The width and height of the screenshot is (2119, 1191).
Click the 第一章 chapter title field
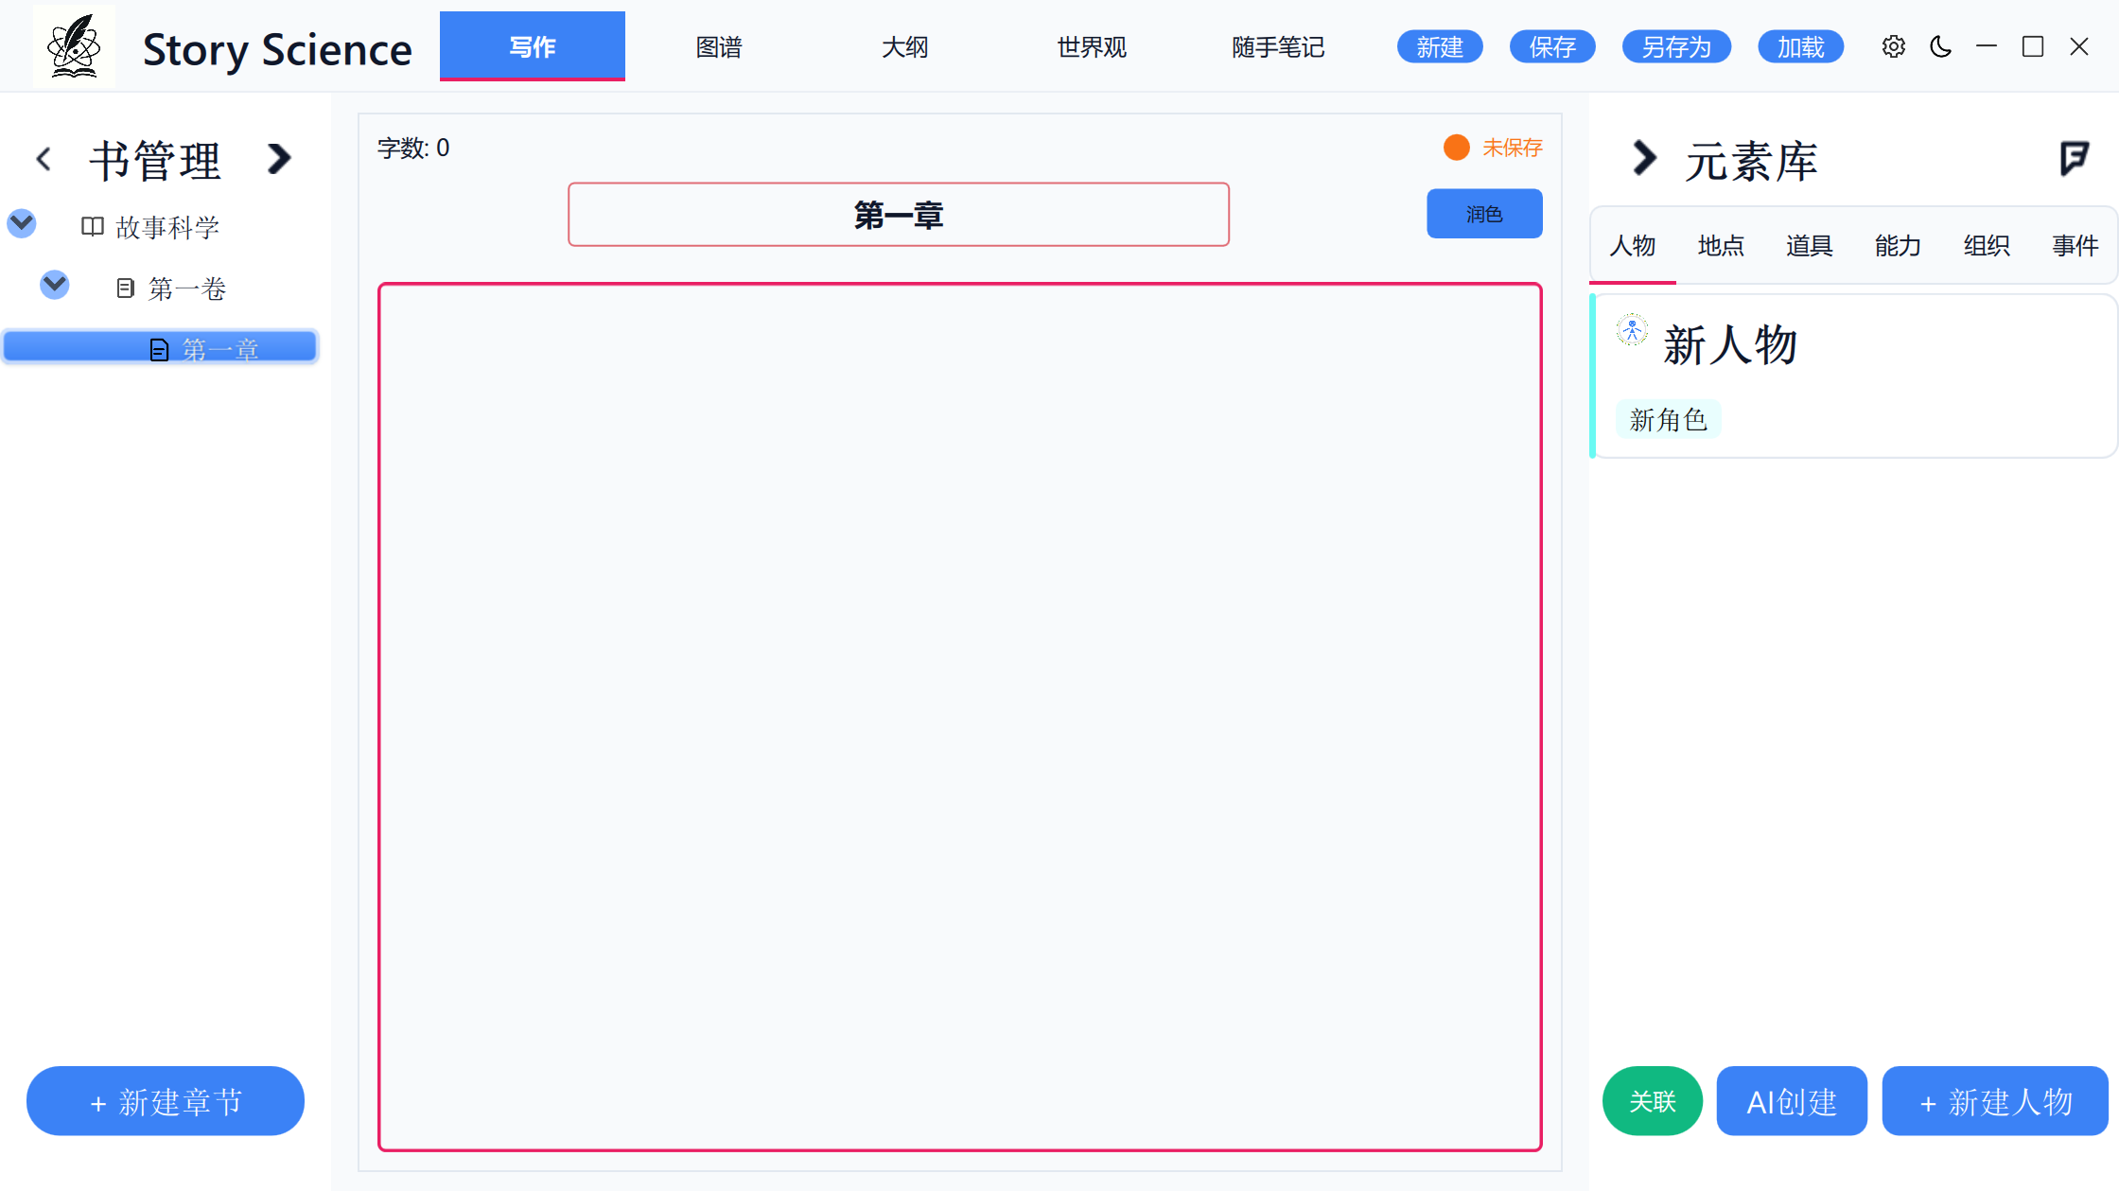(x=898, y=215)
